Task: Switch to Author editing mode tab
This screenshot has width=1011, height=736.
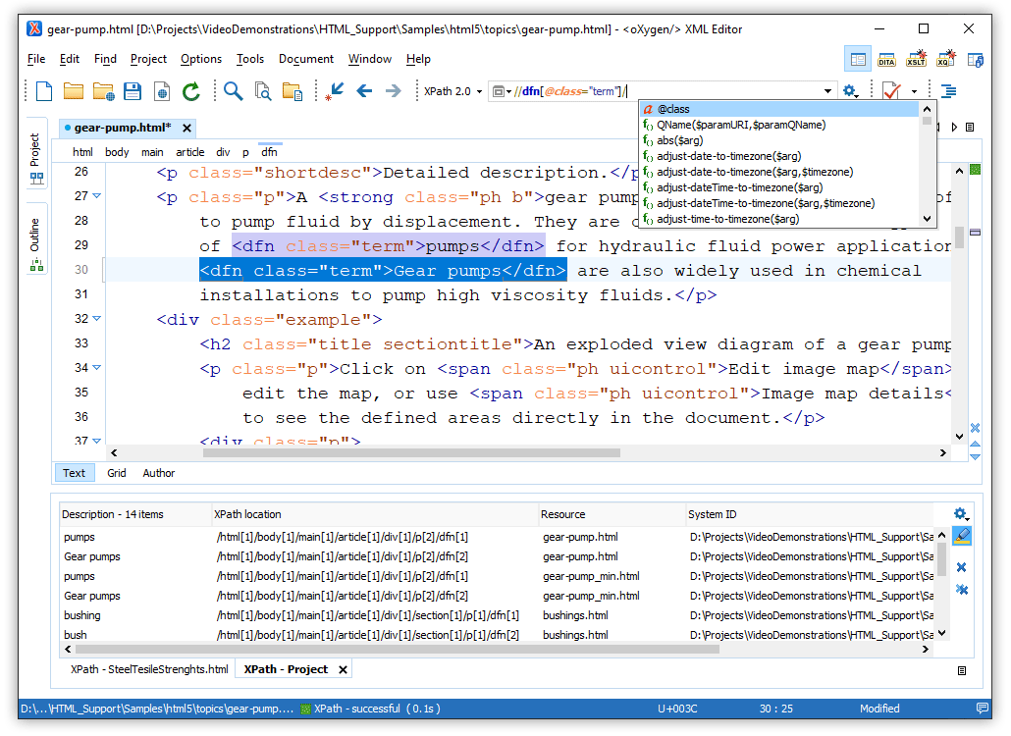Action: [x=159, y=473]
